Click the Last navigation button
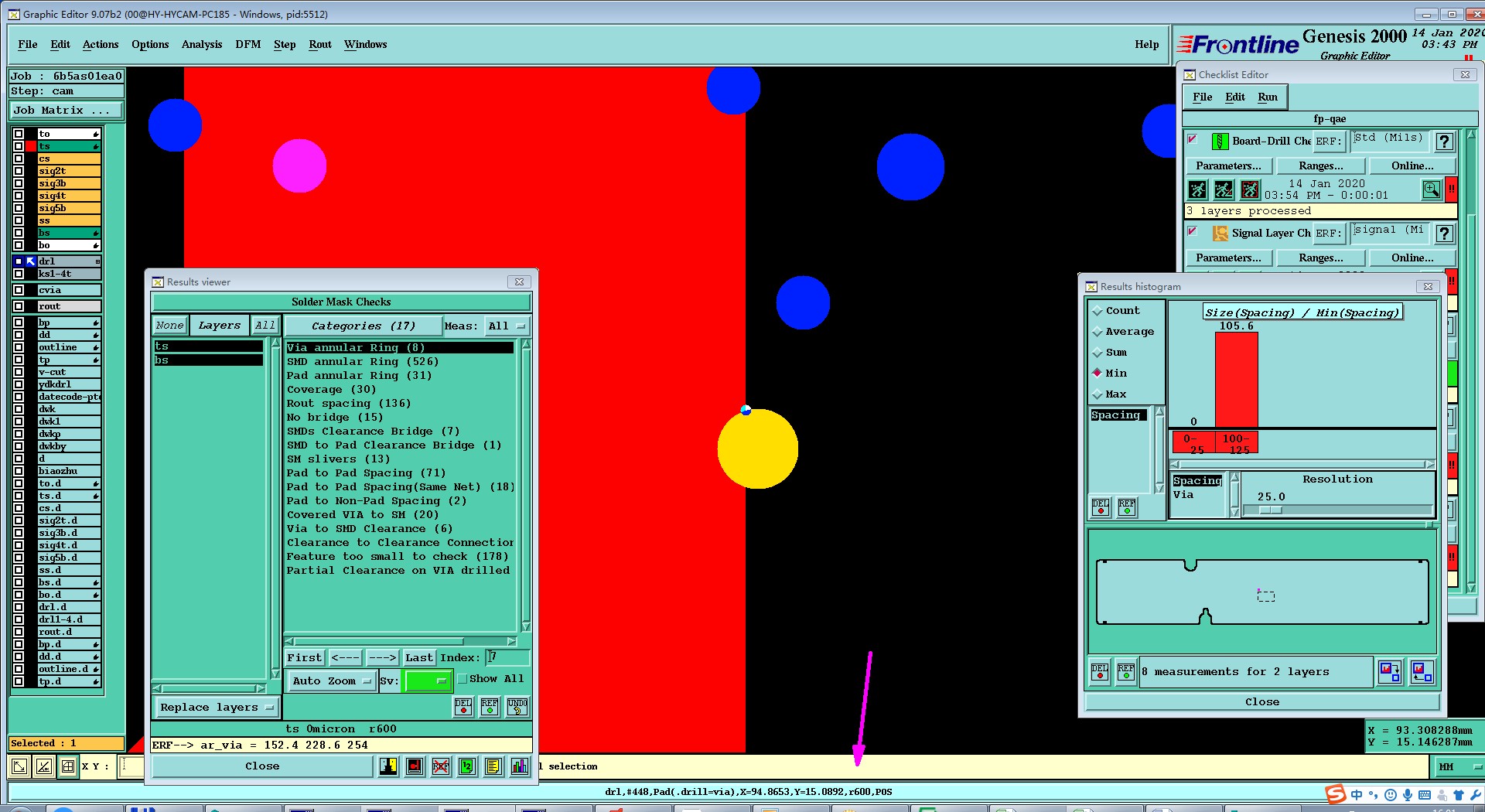The width and height of the screenshot is (1485, 812). click(419, 658)
